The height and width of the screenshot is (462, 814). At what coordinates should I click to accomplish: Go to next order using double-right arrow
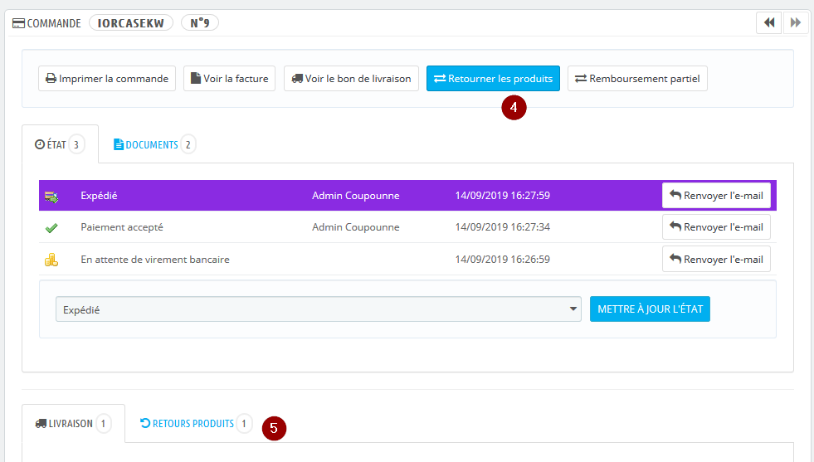(x=795, y=23)
